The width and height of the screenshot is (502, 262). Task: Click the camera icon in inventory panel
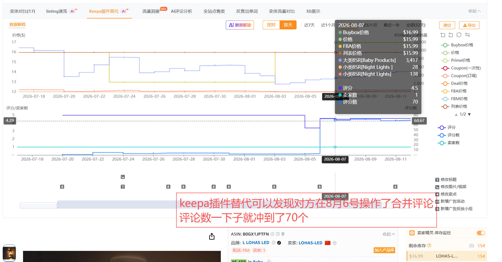click(472, 246)
